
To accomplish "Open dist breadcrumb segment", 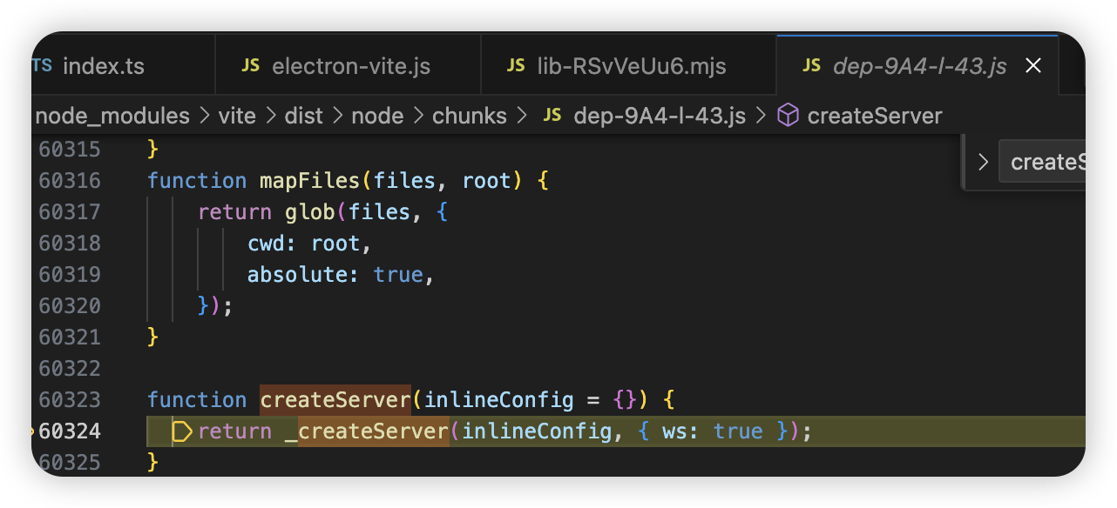I will (303, 116).
